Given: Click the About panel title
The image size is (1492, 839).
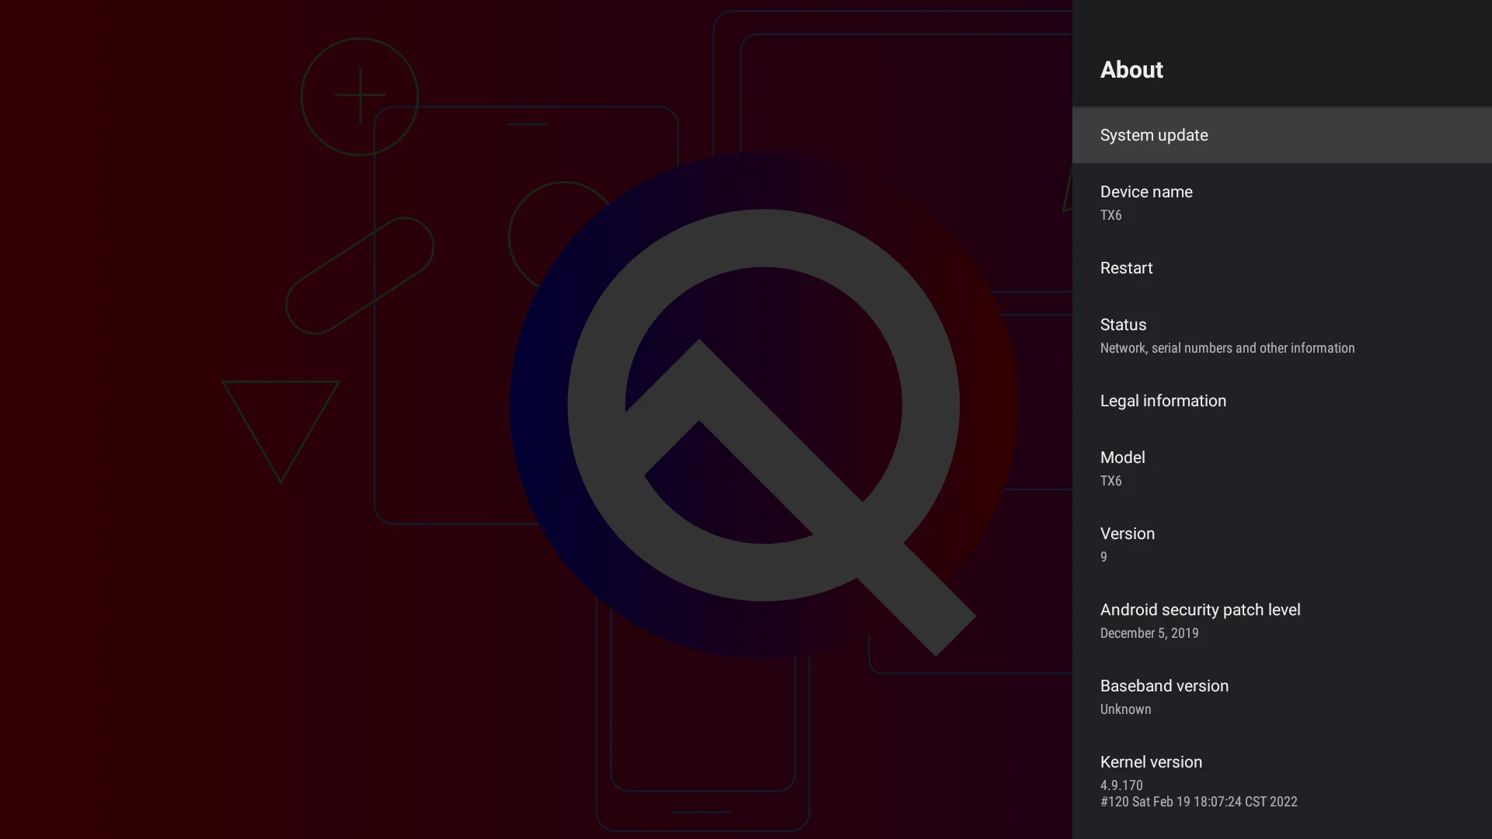Looking at the screenshot, I should (x=1131, y=70).
